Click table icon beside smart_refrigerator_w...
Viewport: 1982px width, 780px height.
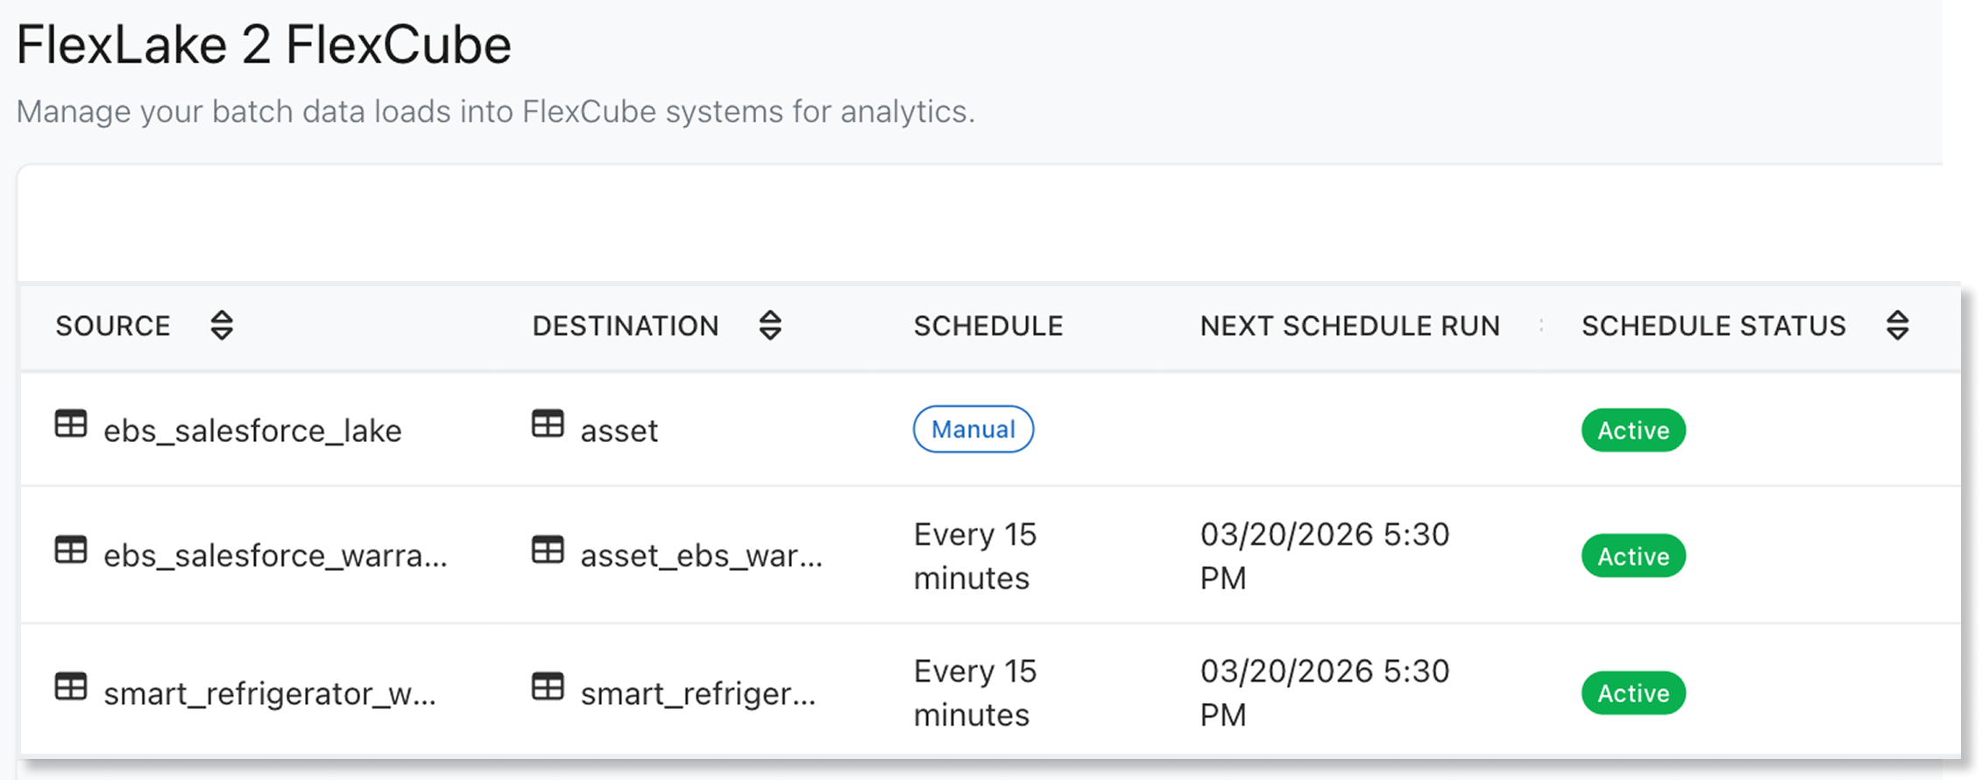pyautogui.click(x=71, y=686)
